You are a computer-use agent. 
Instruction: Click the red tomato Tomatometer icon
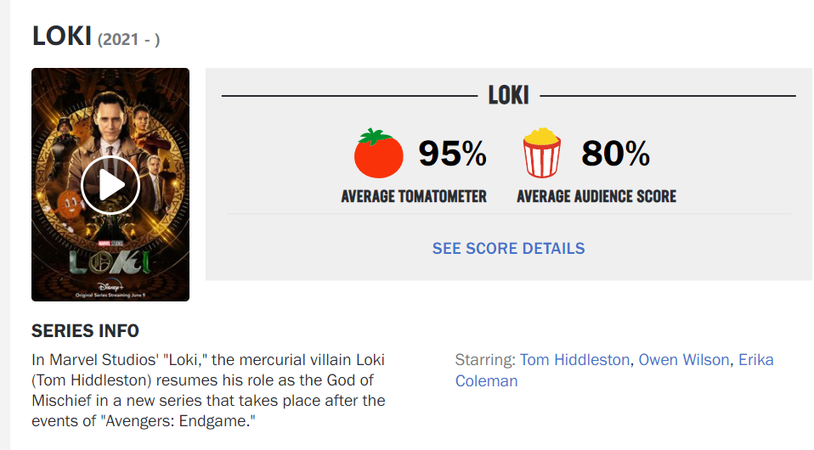tap(378, 153)
